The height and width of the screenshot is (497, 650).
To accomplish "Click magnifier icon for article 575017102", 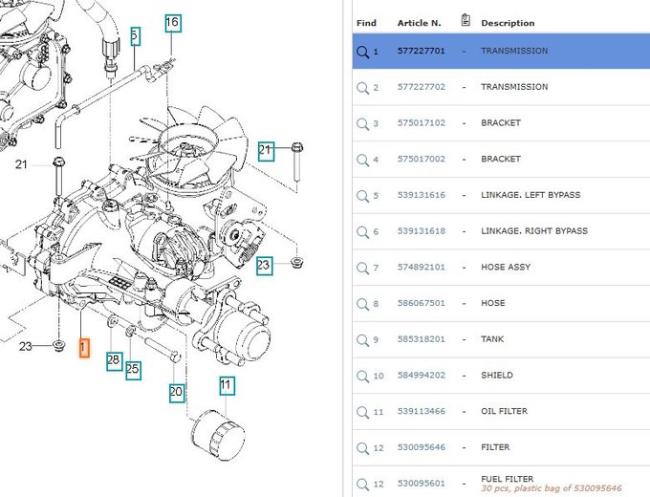I will tap(362, 124).
